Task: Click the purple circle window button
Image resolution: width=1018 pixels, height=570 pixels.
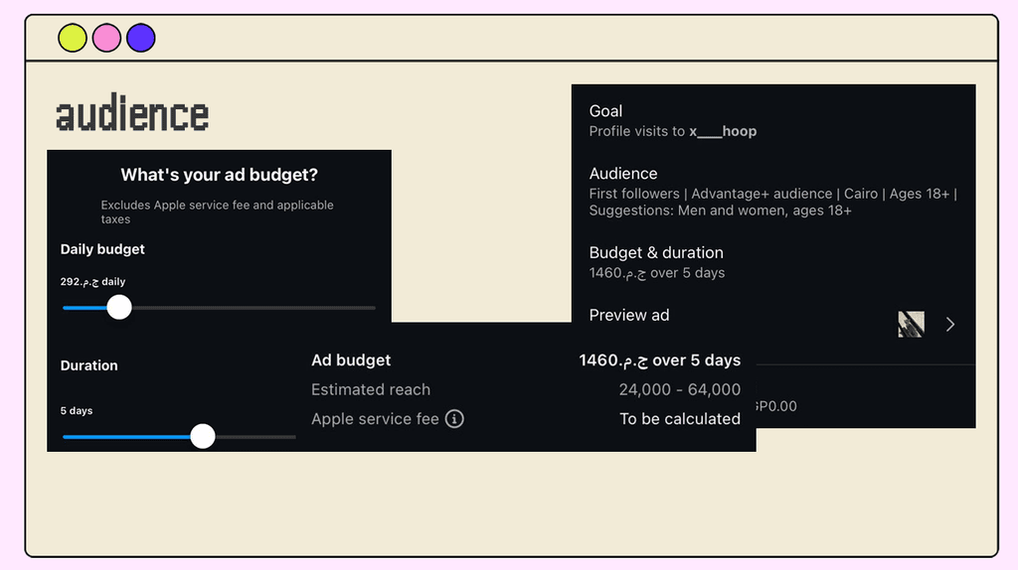Action: tap(141, 38)
